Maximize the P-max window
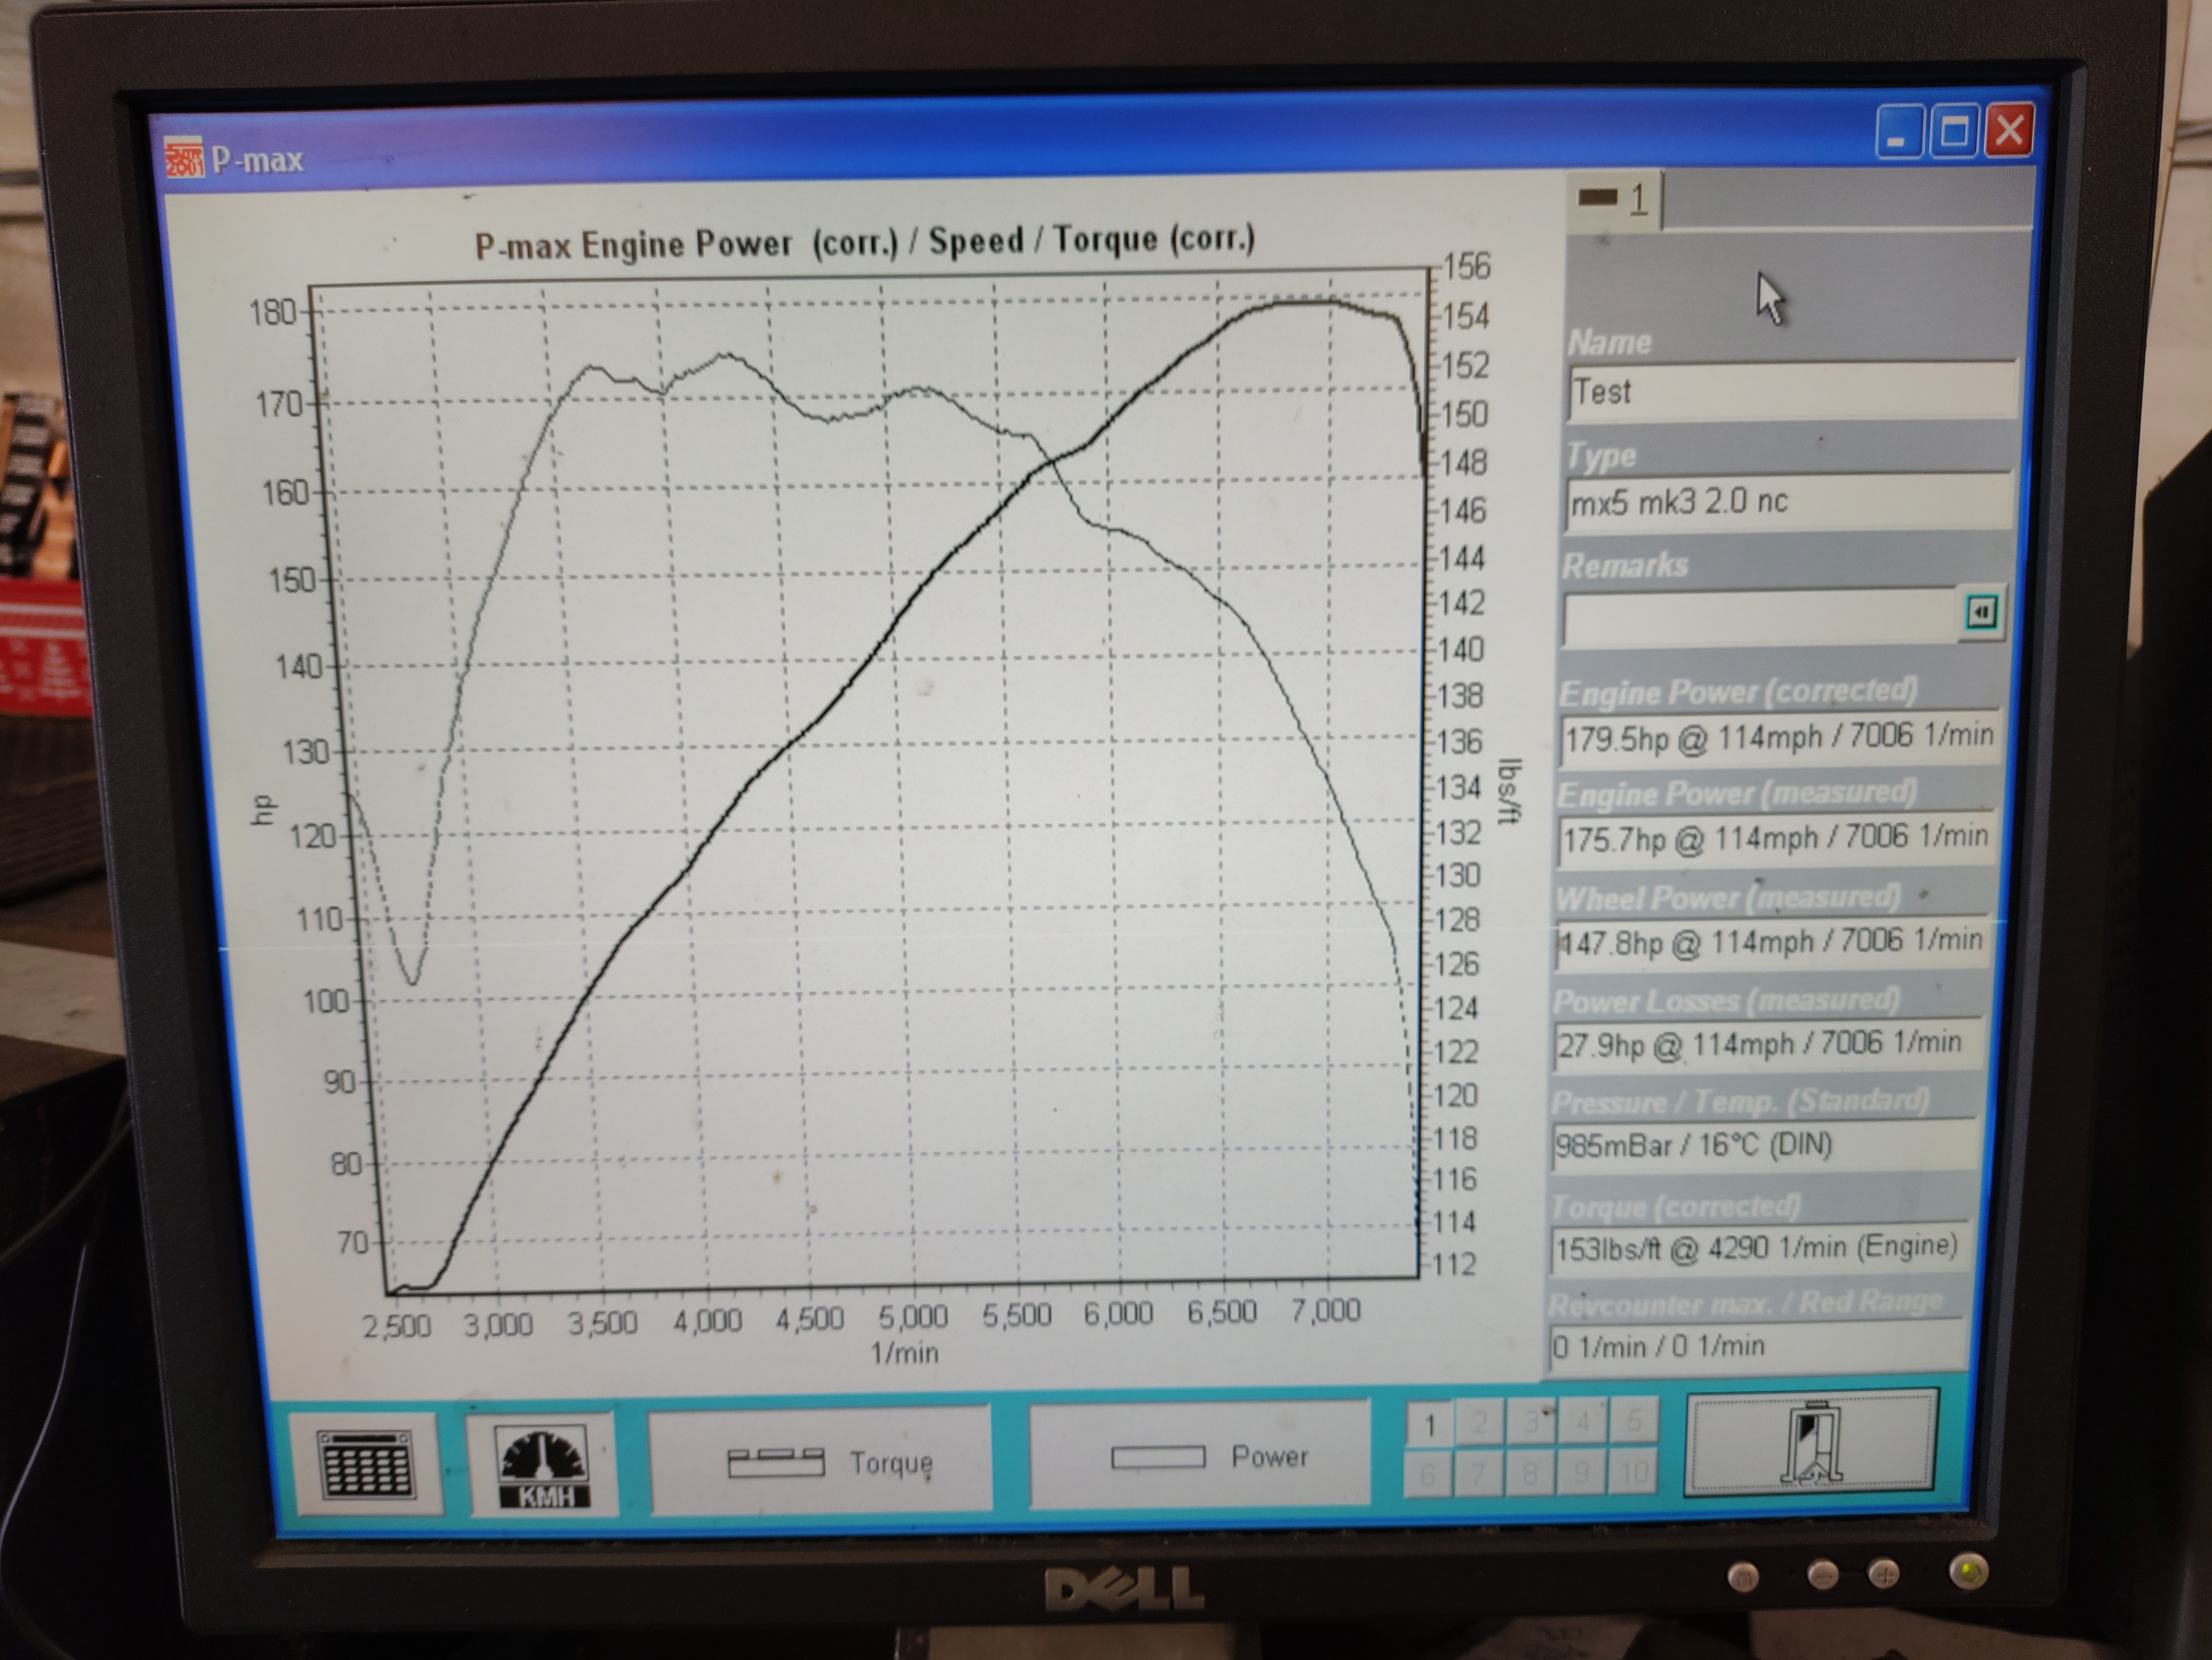The height and width of the screenshot is (1660, 2212). coord(1954,132)
